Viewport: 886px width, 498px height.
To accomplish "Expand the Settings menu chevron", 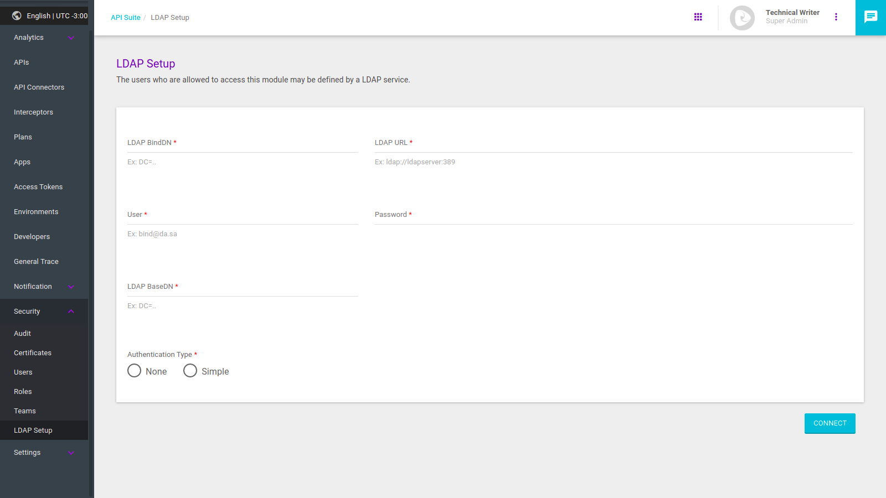I will click(x=71, y=453).
